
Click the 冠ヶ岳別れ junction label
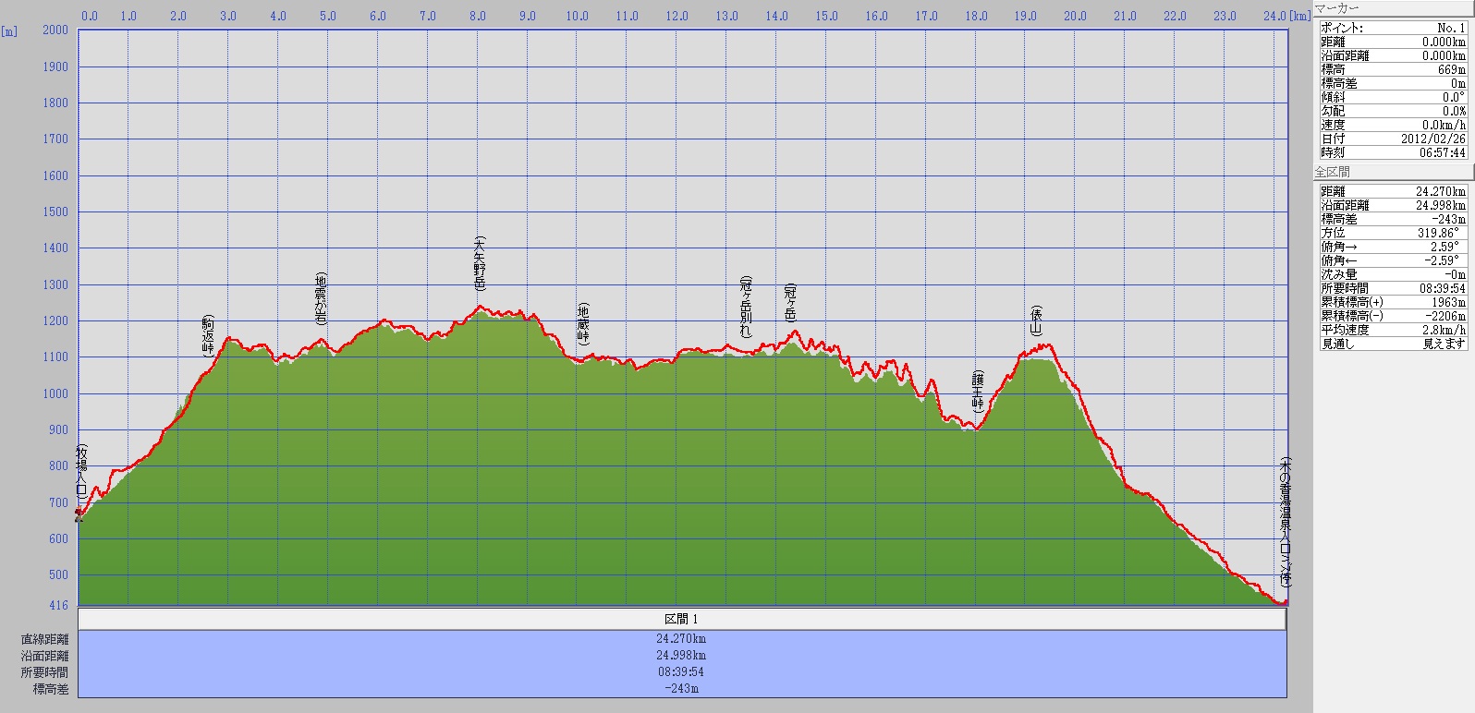click(x=746, y=306)
